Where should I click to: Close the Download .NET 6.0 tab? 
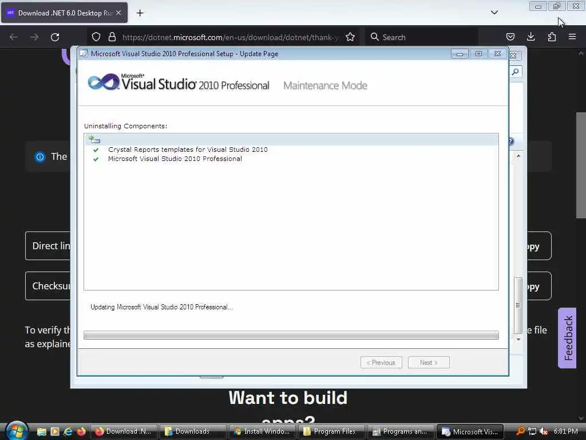(118, 13)
